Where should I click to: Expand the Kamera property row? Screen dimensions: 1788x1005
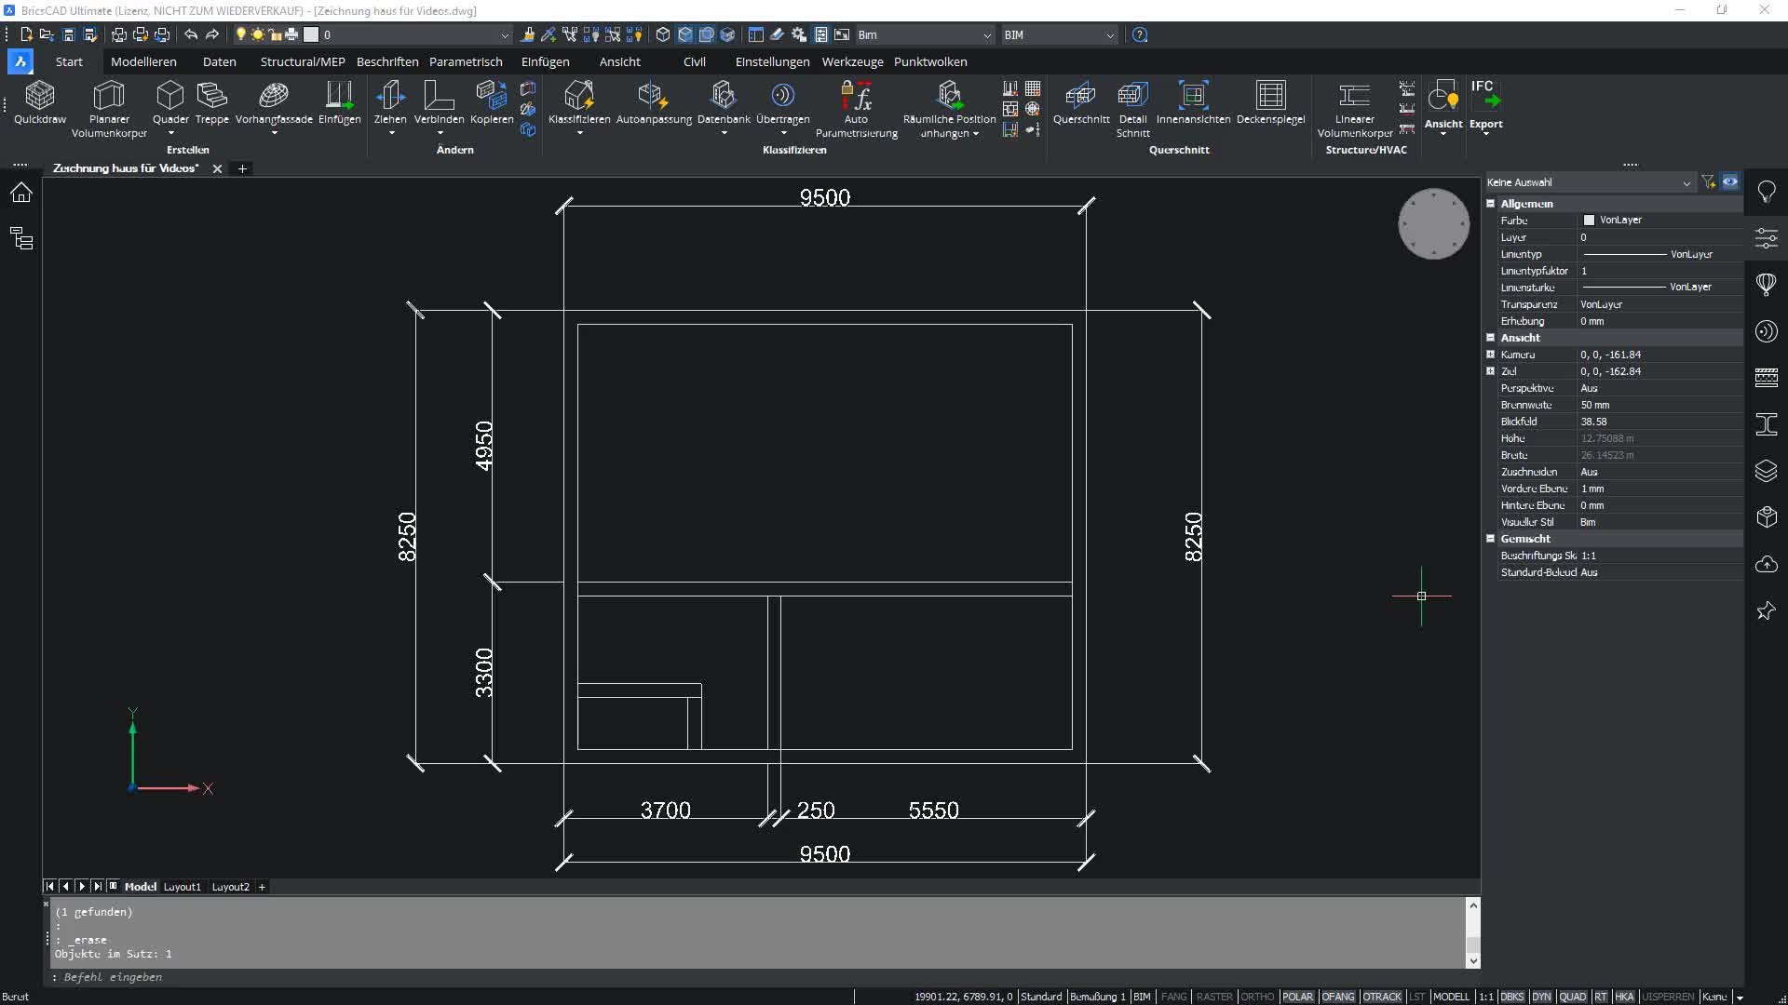coord(1490,355)
